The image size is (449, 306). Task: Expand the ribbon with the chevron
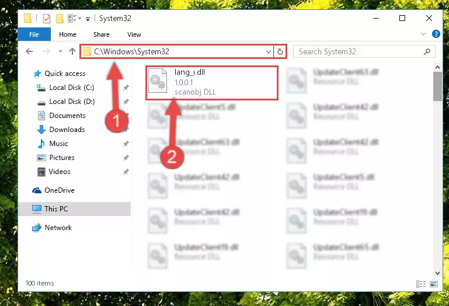point(423,34)
